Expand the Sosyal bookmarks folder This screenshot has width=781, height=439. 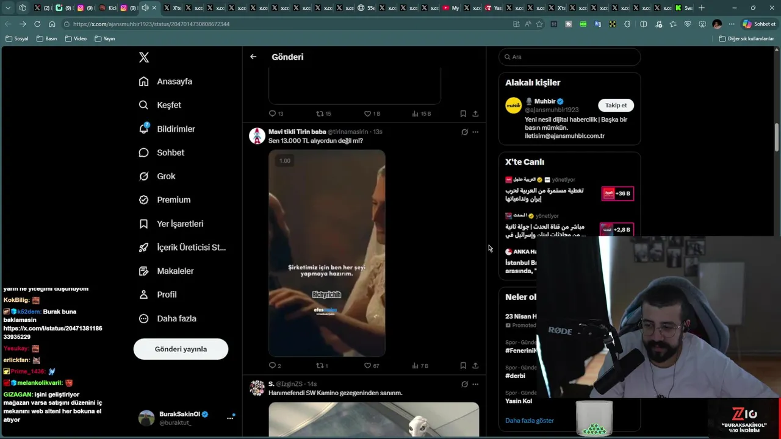point(17,38)
